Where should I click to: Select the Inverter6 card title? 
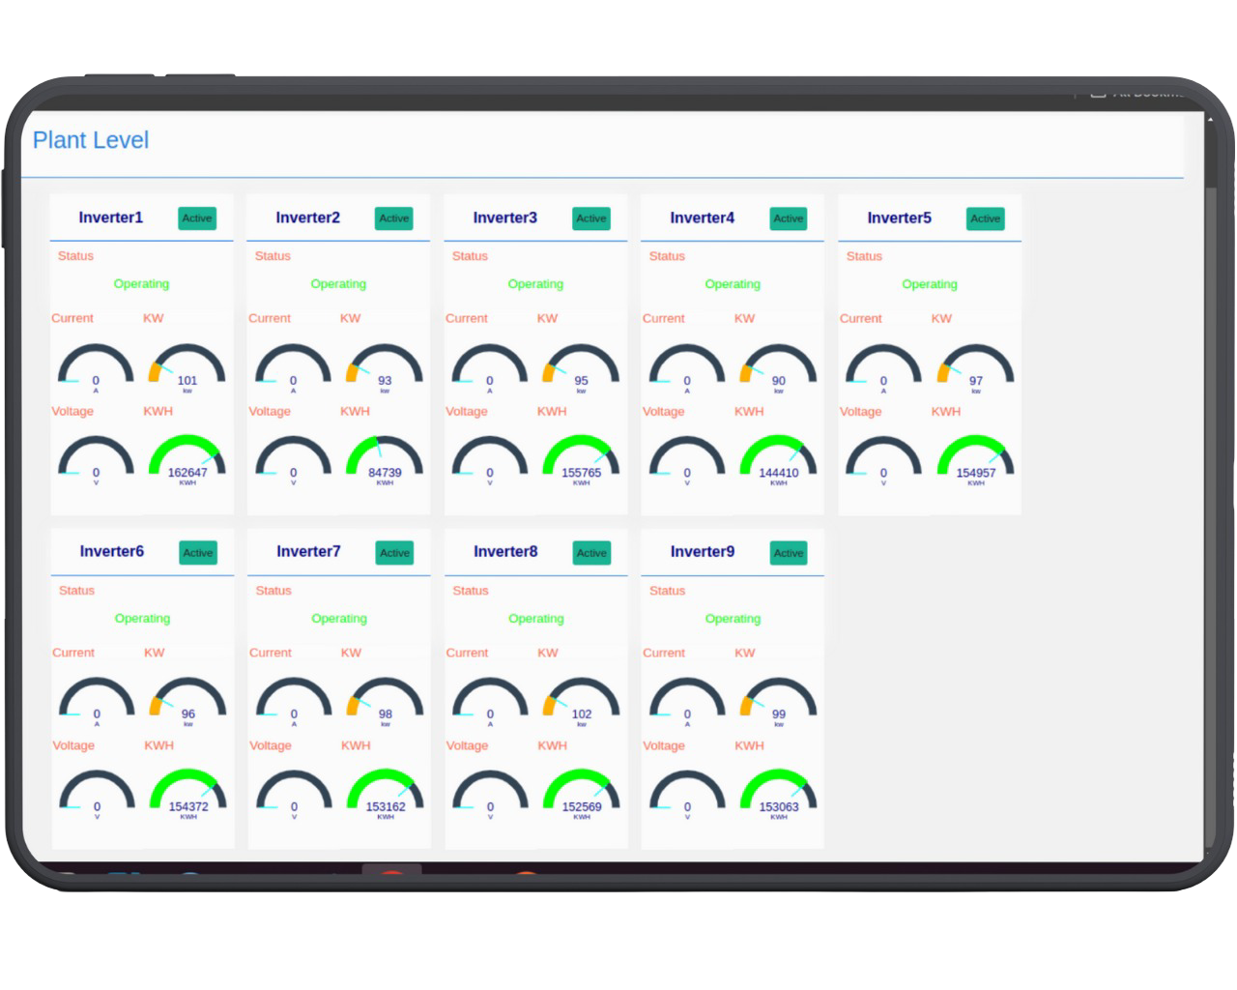pyautogui.click(x=112, y=551)
